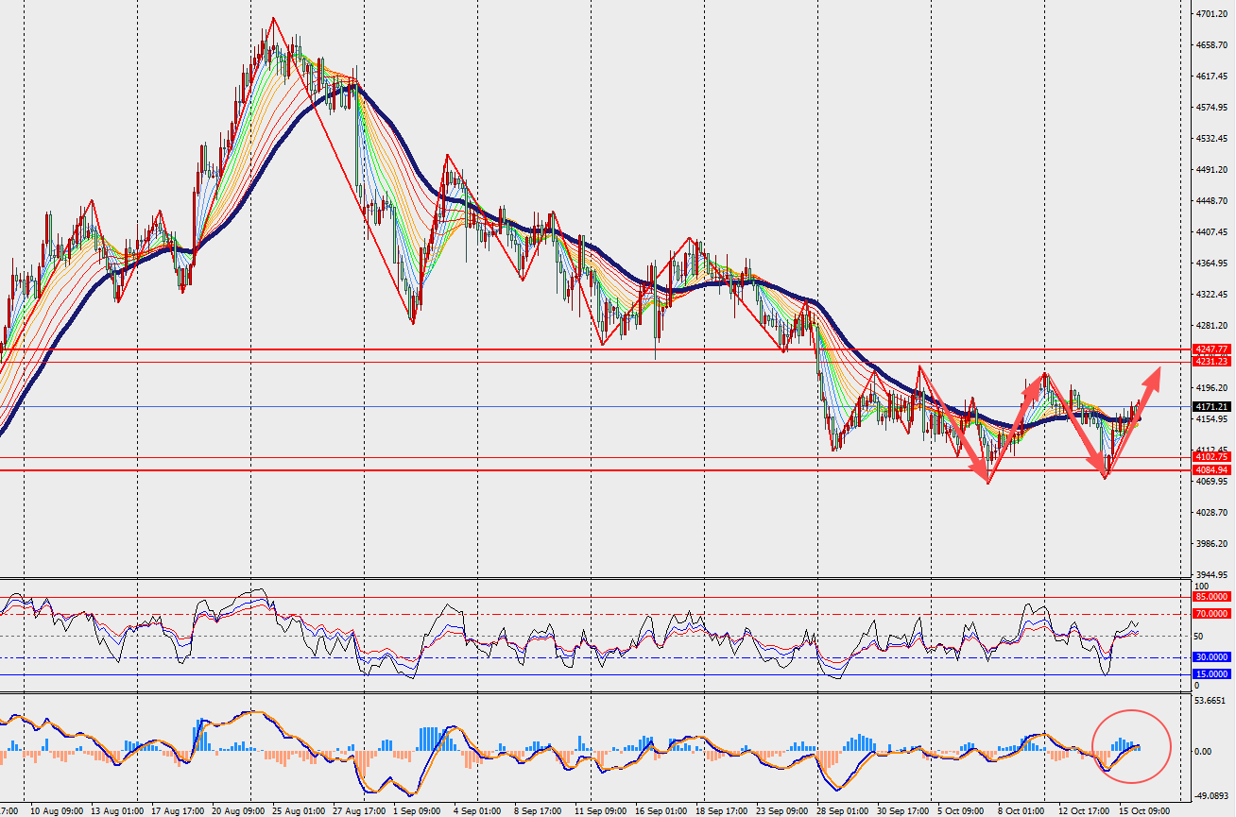Click the red 4247.77 price level label
The width and height of the screenshot is (1236, 817).
(x=1210, y=349)
